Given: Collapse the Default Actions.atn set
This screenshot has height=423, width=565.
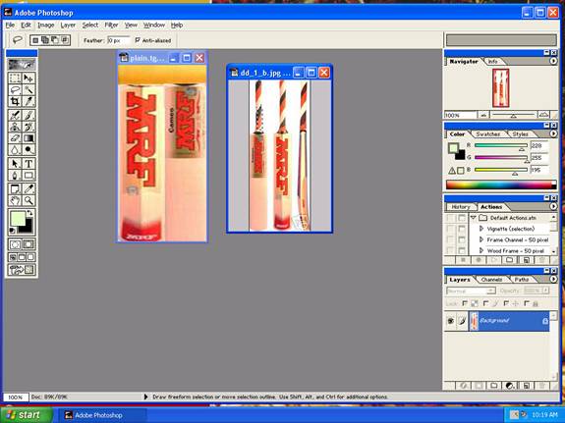Looking at the screenshot, I should click(473, 218).
